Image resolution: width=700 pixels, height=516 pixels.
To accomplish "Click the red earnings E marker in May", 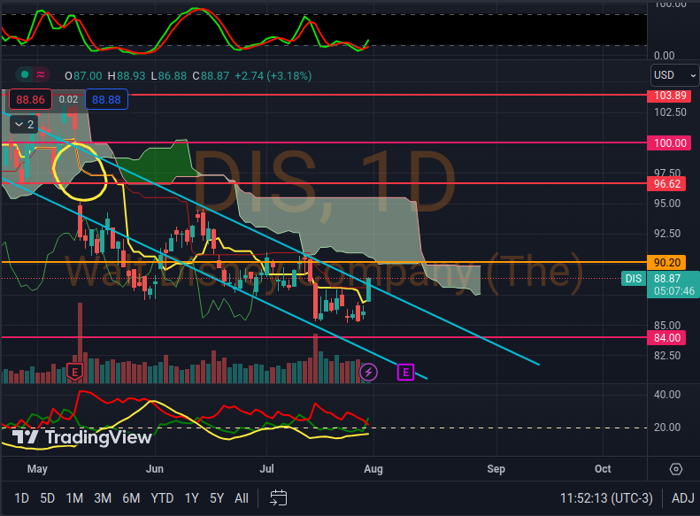I will 75,371.
